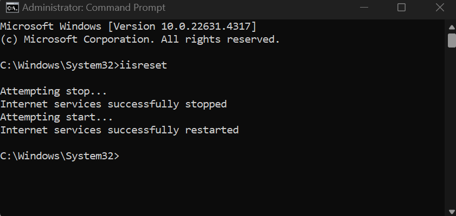The image size is (456, 216).
Task: Maximize the Command Prompt window
Action: pyautogui.click(x=401, y=8)
